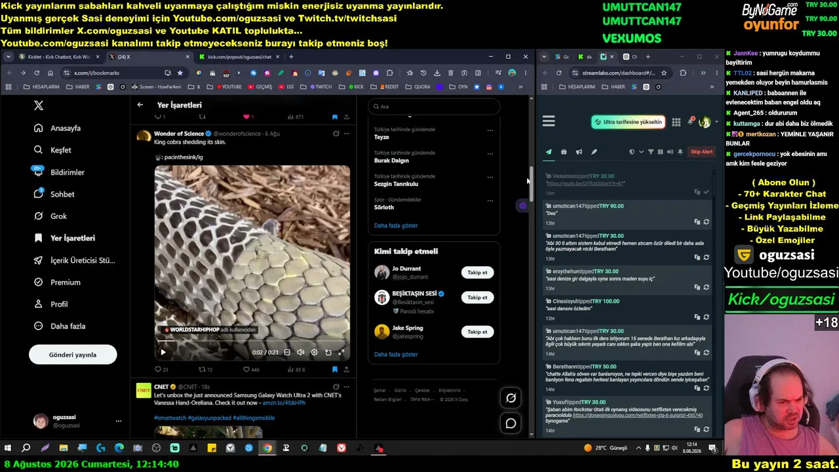Focus the Ara search field on X
This screenshot has width=839, height=472.
coord(434,106)
